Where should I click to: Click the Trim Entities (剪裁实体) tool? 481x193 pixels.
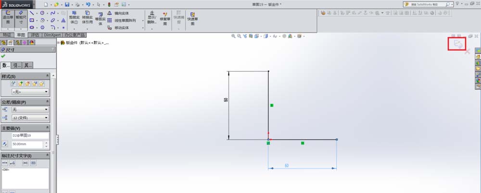(74, 18)
